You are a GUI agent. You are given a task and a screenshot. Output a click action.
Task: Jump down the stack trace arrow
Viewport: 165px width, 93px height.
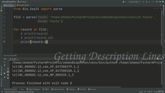pos(8,65)
